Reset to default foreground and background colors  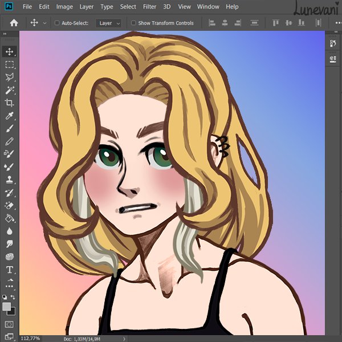pyautogui.click(x=5, y=297)
